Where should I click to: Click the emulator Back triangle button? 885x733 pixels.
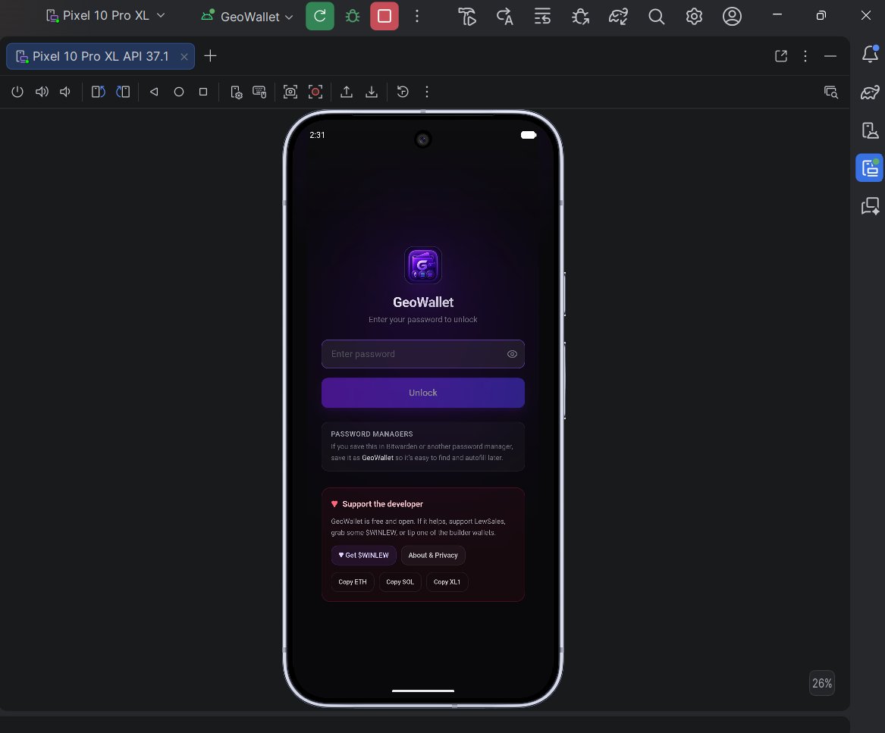(x=154, y=92)
